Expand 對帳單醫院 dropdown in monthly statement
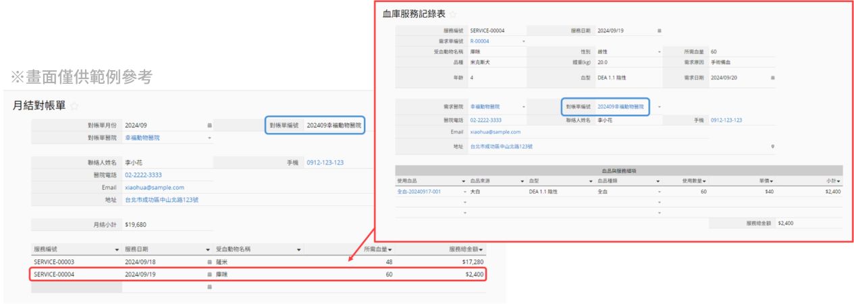The height and width of the screenshot is (304, 854). coord(209,138)
